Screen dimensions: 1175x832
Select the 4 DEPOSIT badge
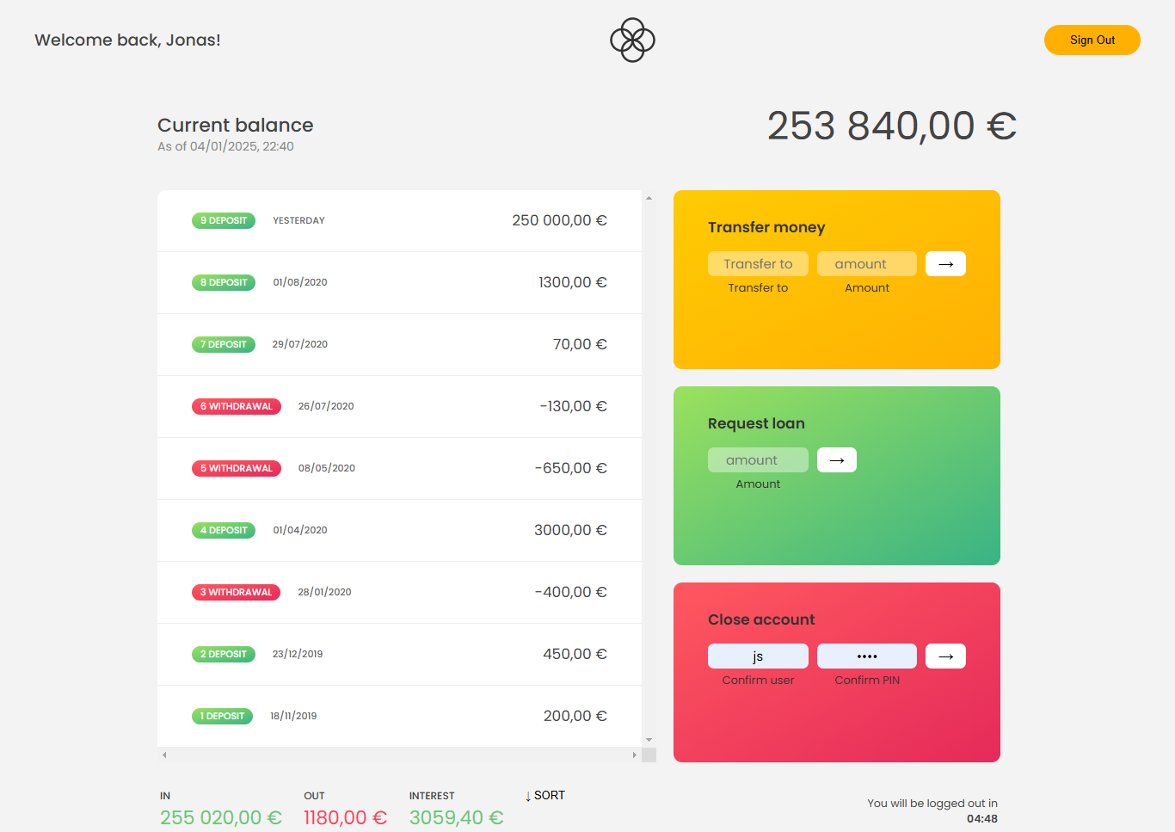point(224,530)
